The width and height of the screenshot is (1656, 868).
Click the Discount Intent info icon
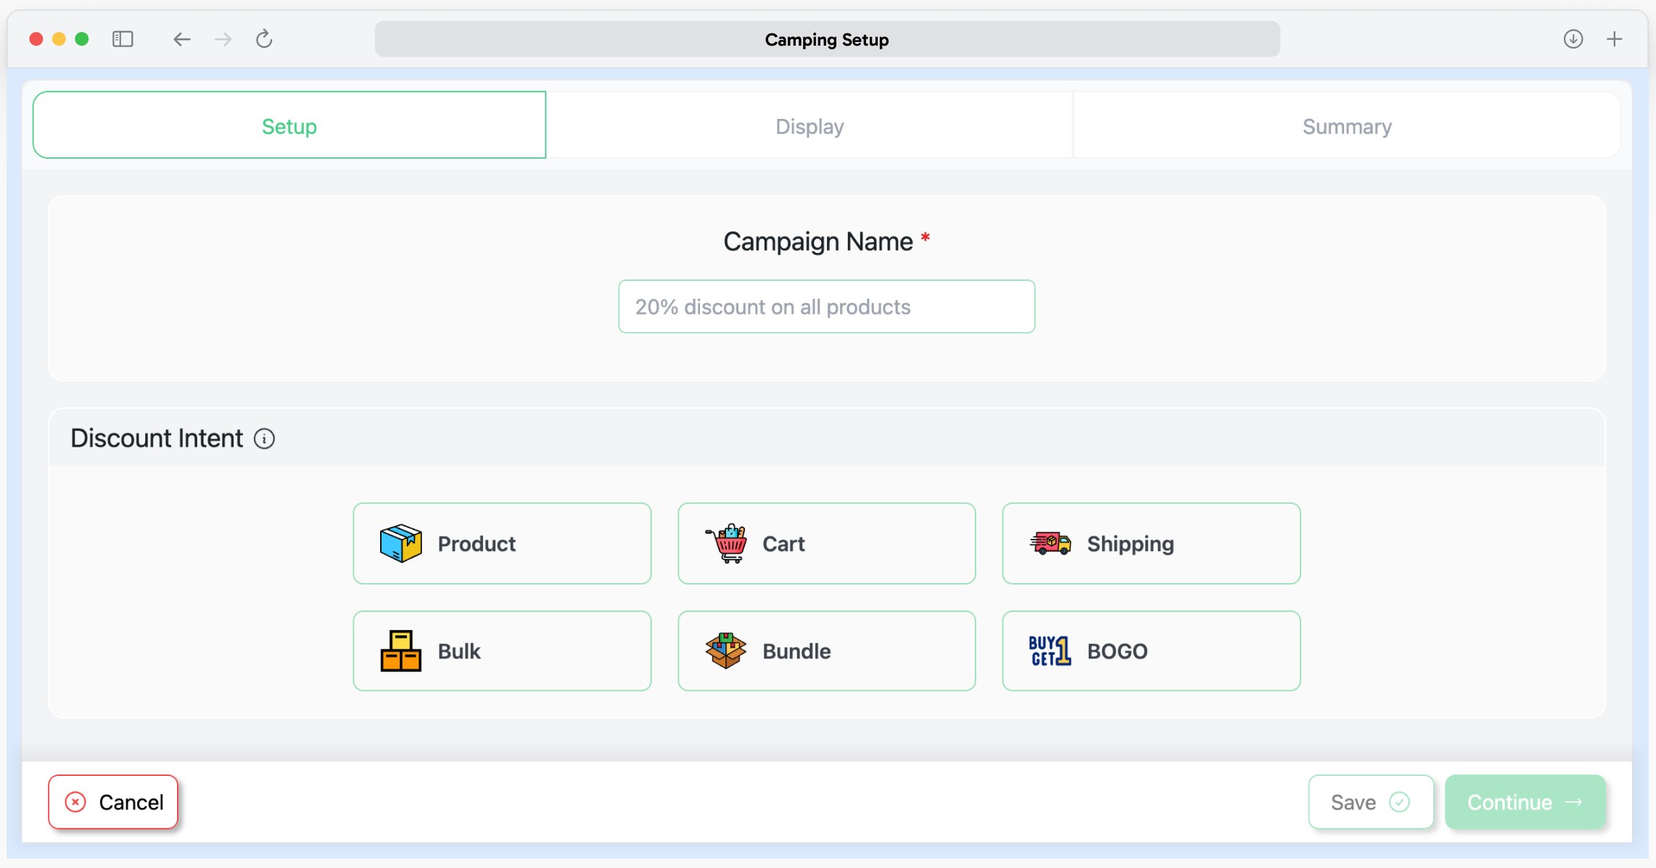click(264, 439)
